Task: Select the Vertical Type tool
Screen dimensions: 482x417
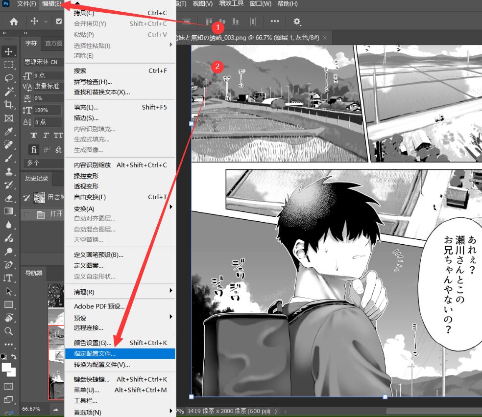Action: pyautogui.click(x=9, y=278)
